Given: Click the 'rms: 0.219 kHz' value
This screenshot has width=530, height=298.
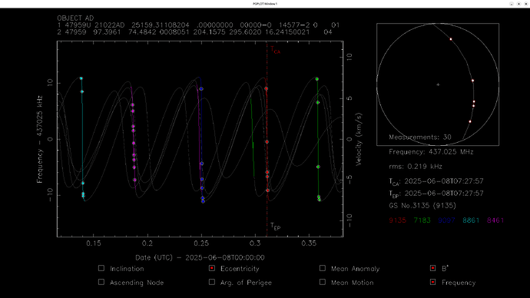Looking at the screenshot, I should [416, 167].
